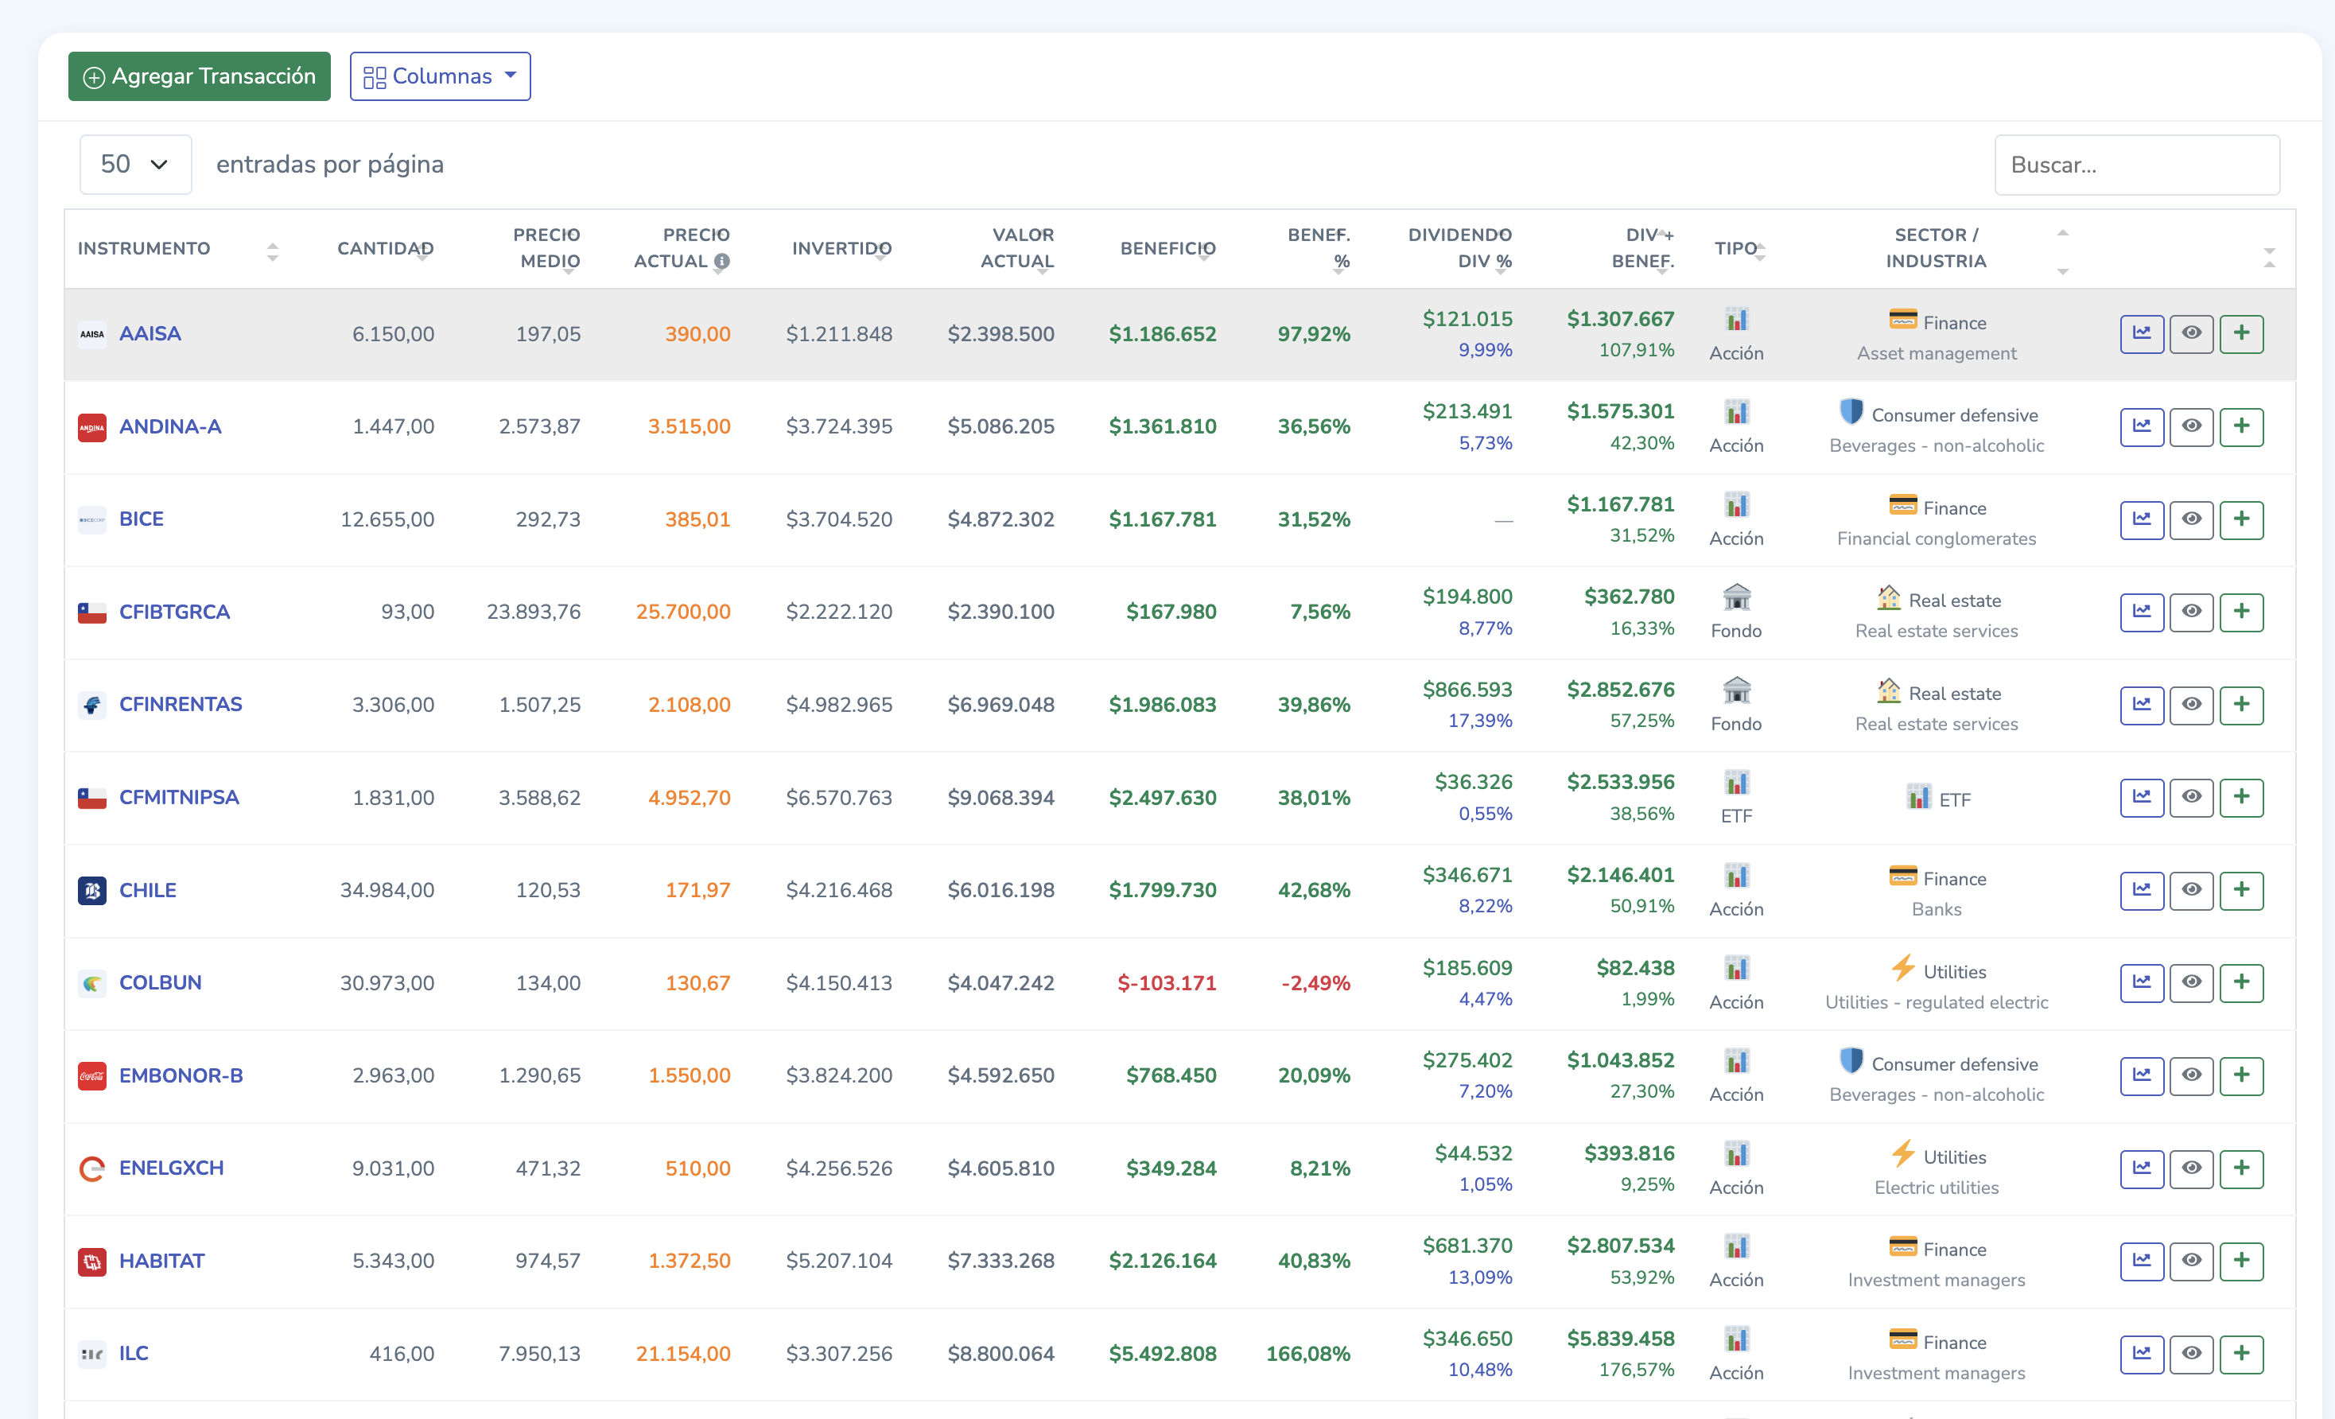Sort table by Sector / Industria header

(x=1935, y=248)
